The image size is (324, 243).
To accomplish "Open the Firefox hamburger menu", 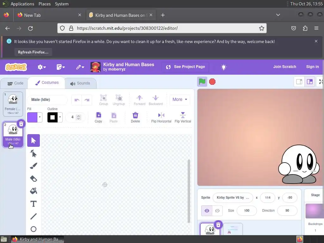I will click(316, 28).
